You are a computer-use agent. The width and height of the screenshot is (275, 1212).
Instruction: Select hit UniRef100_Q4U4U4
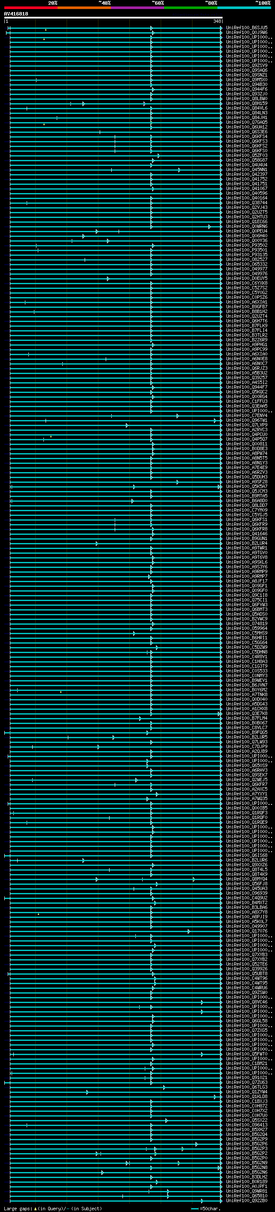(x=247, y=165)
